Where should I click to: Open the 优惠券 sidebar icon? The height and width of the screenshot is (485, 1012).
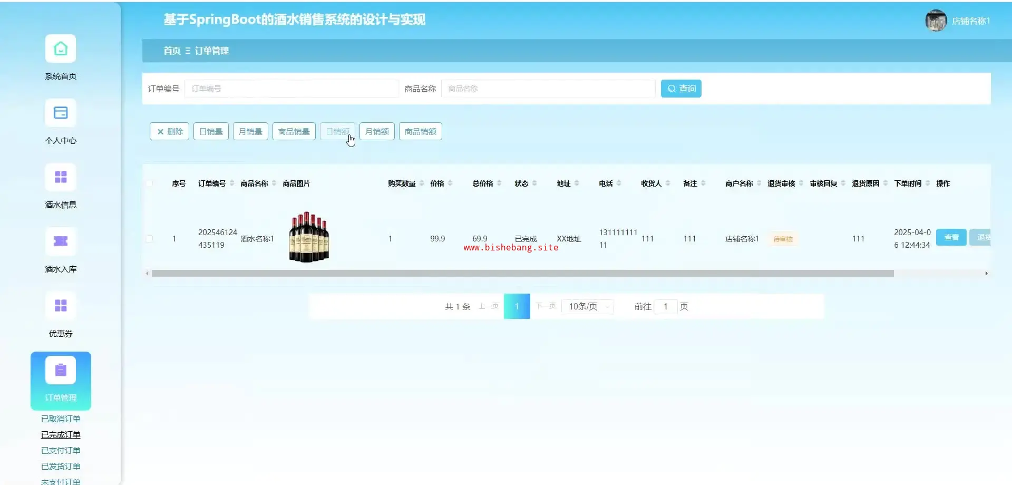click(61, 306)
